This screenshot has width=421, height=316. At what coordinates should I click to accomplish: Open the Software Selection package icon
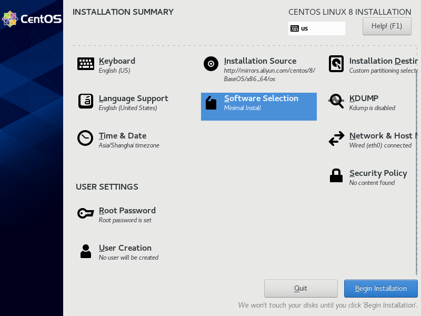point(211,103)
